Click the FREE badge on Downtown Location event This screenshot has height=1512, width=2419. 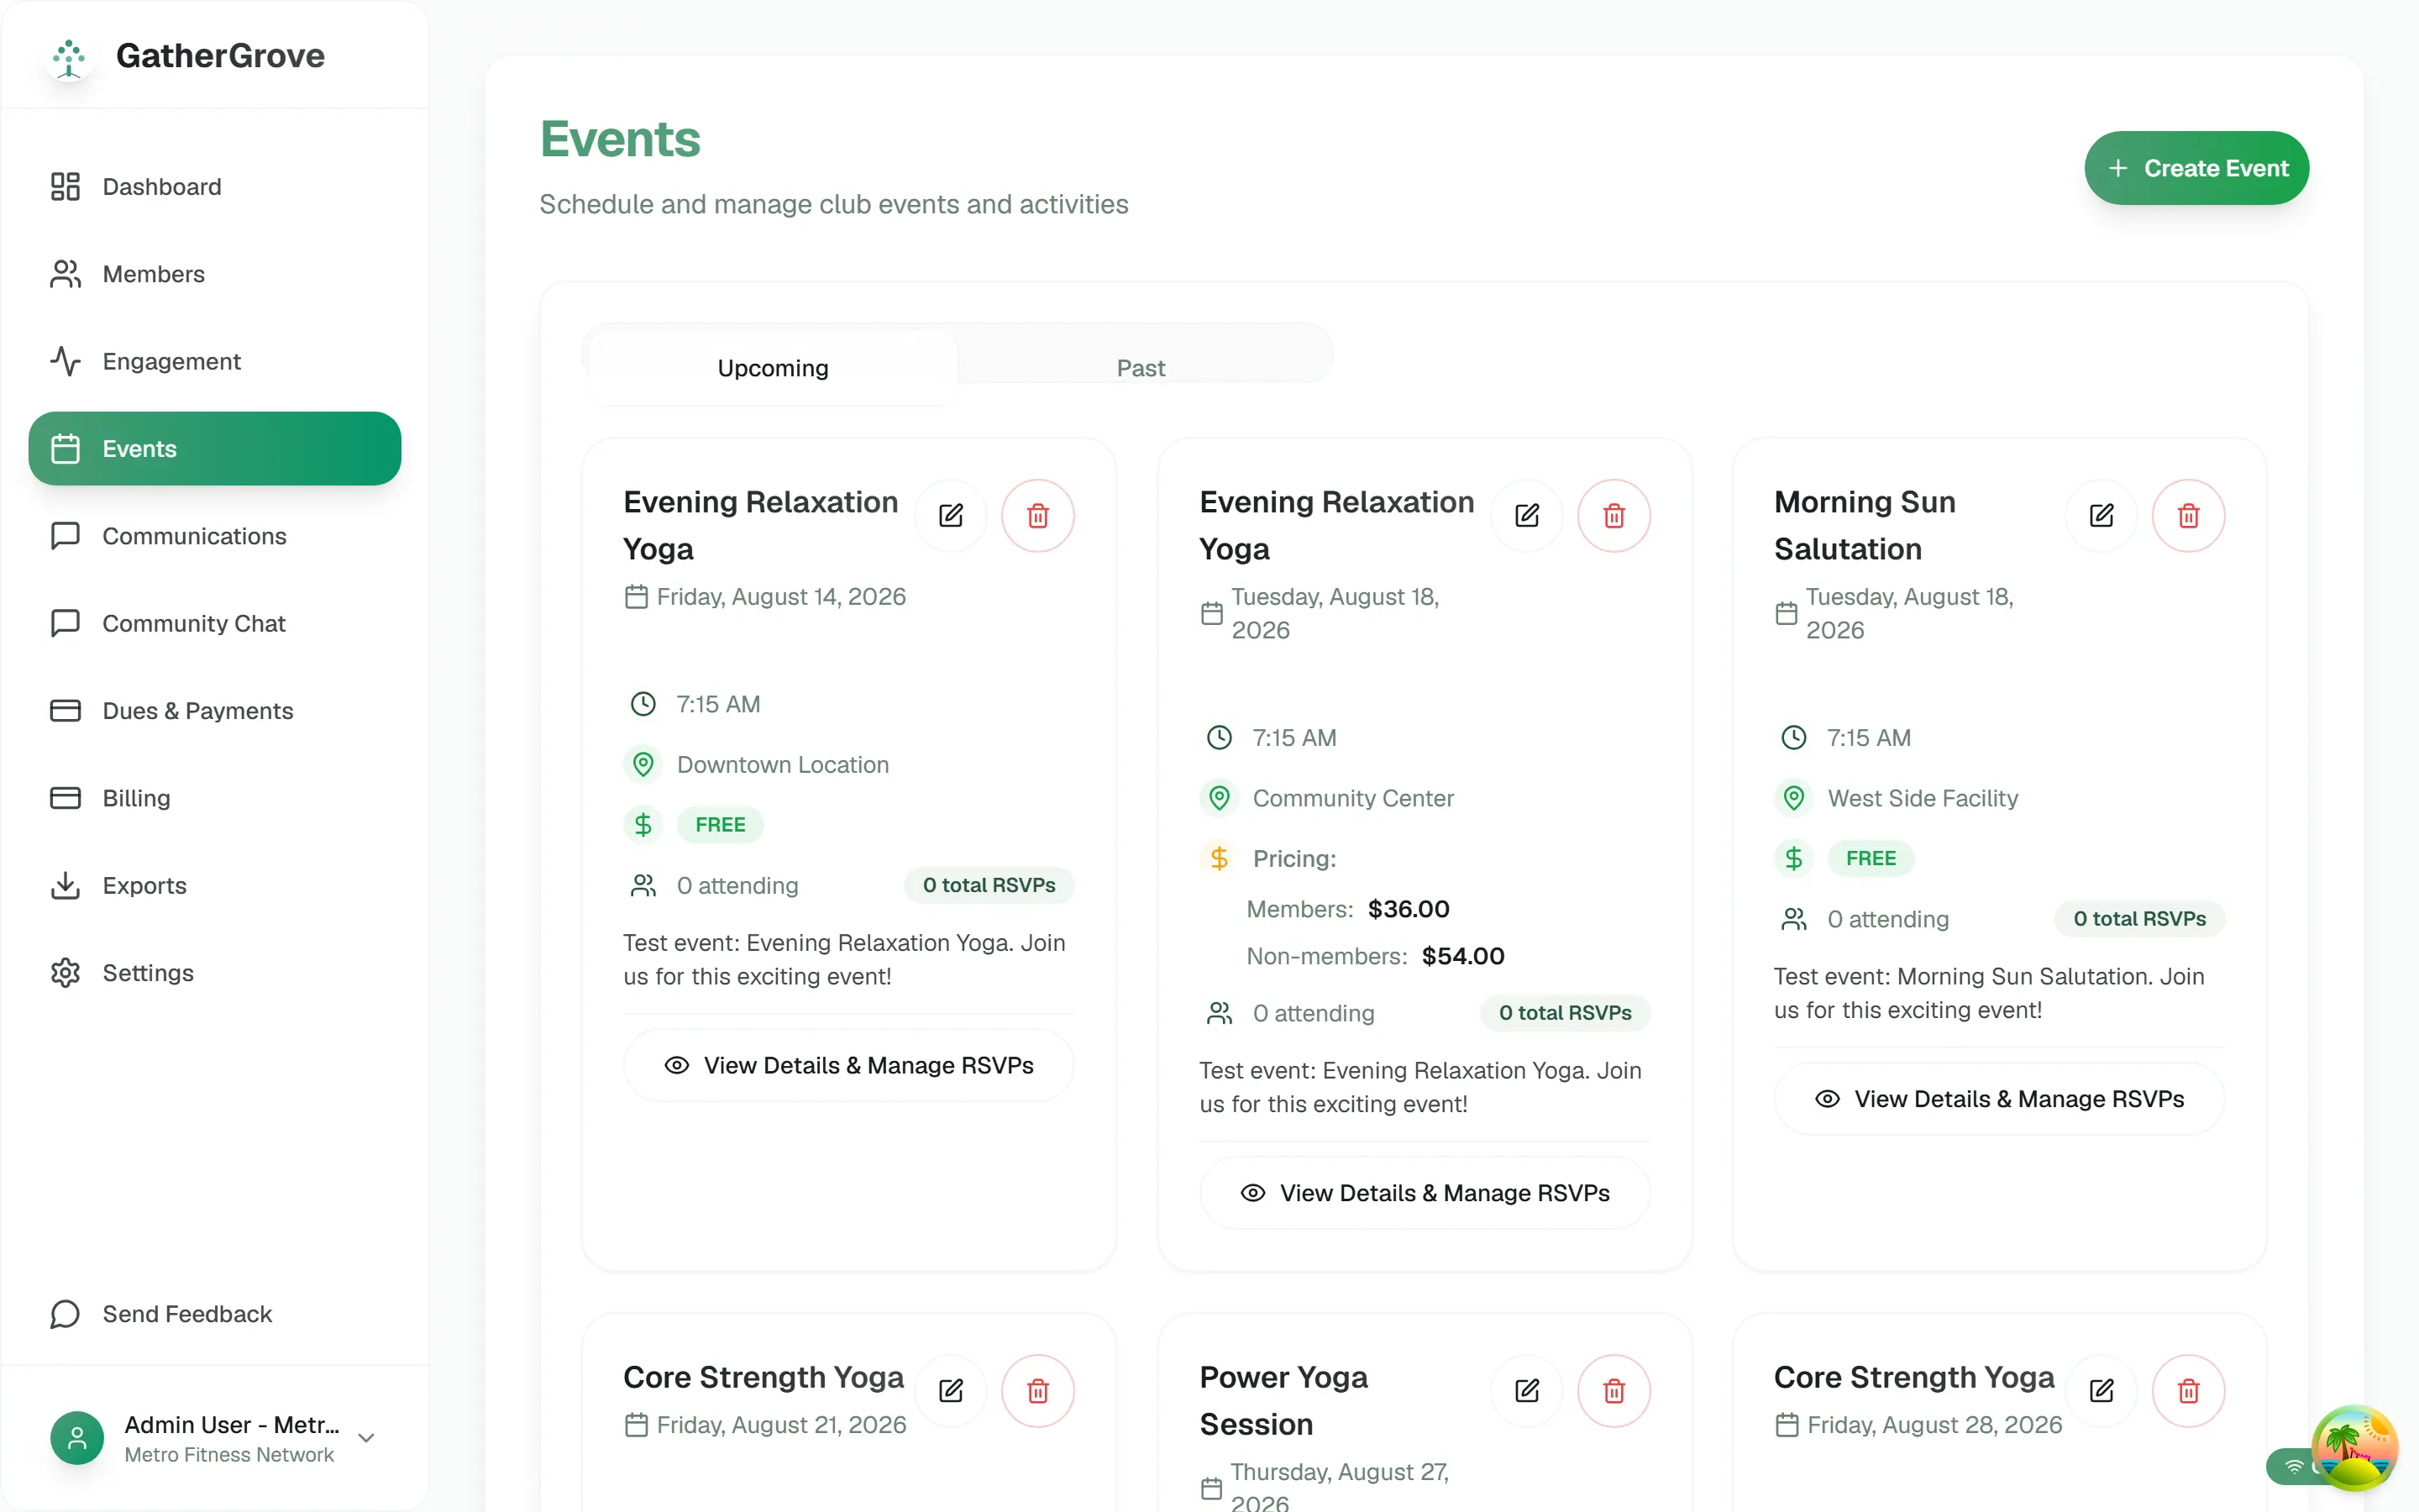pyautogui.click(x=720, y=825)
